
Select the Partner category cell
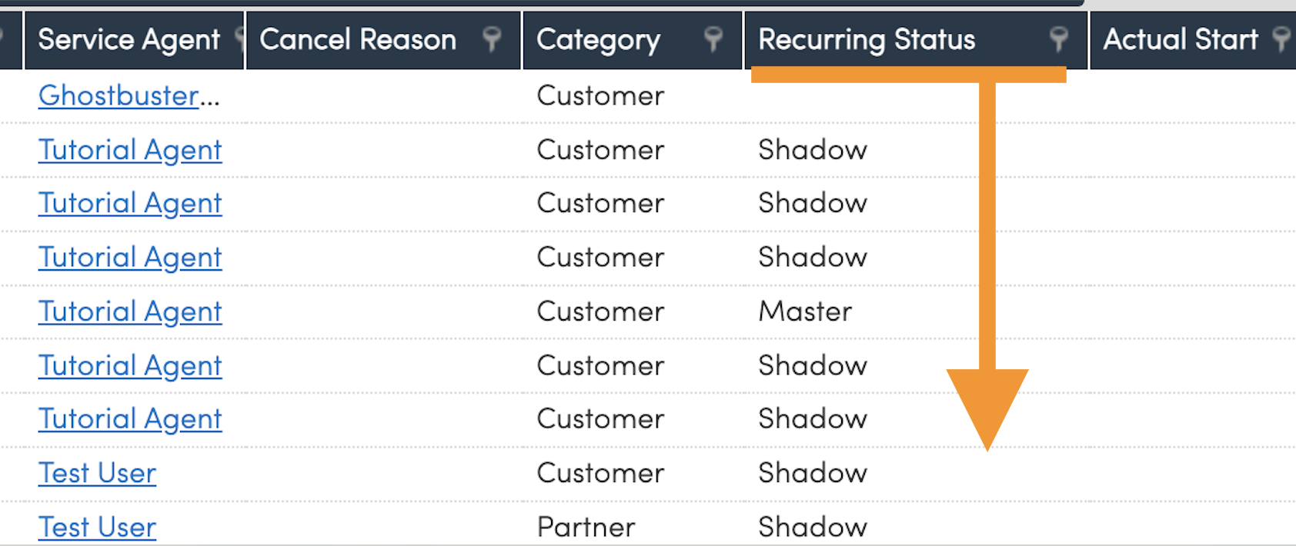586,527
